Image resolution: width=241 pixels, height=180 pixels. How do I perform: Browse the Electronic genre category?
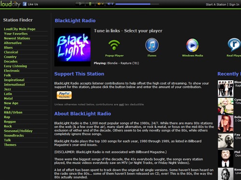pyautogui.click(x=12, y=71)
